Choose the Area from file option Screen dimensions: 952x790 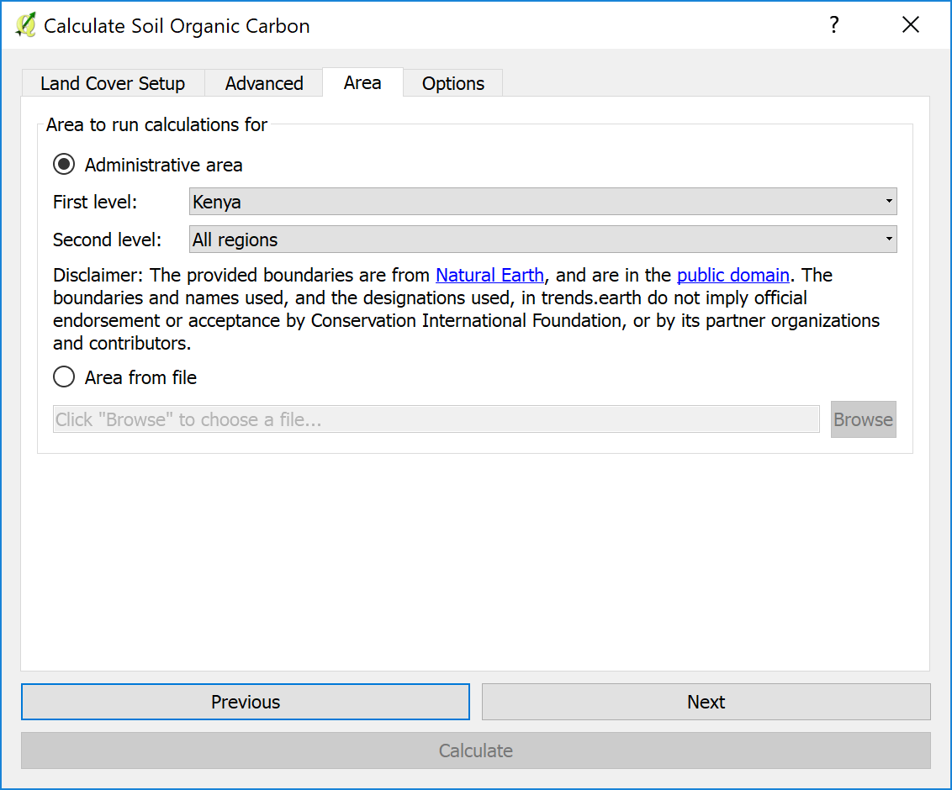click(65, 377)
